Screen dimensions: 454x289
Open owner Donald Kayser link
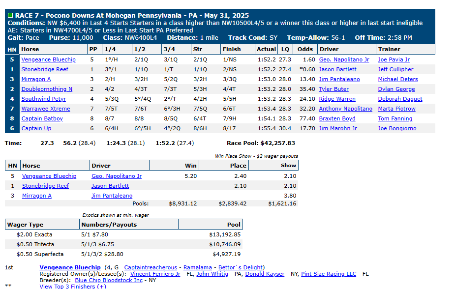265,274
